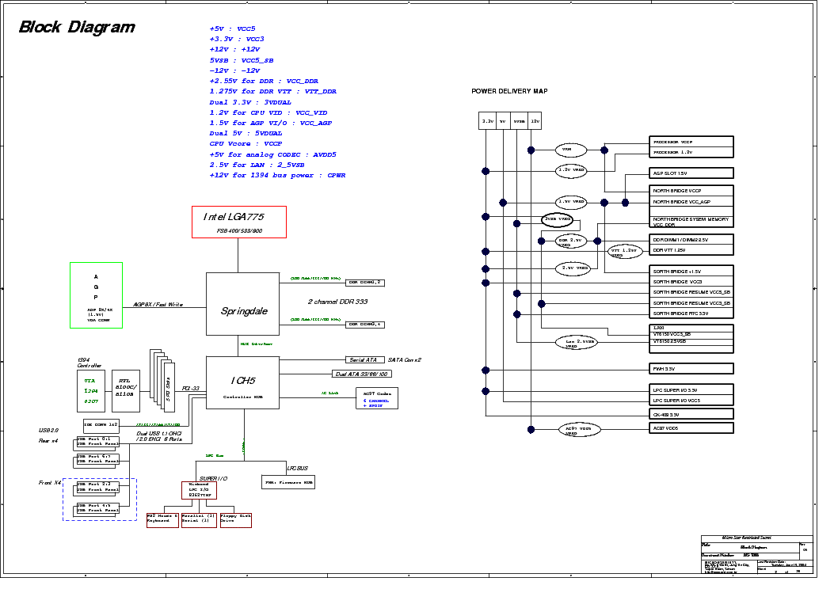Click the Floppy Disk Drive box
Image resolution: width=834 pixels, height=589 pixels.
(235, 520)
